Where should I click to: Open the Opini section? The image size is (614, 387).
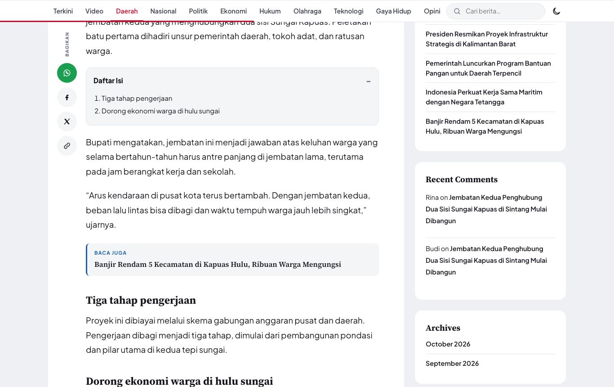click(432, 11)
